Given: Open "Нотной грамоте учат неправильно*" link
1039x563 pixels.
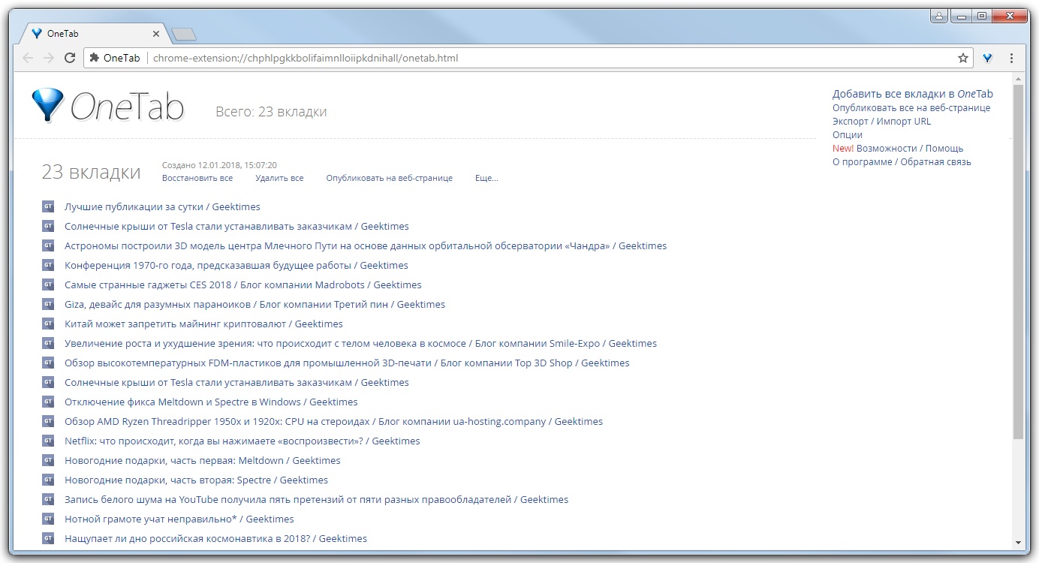Looking at the screenshot, I should click(179, 519).
